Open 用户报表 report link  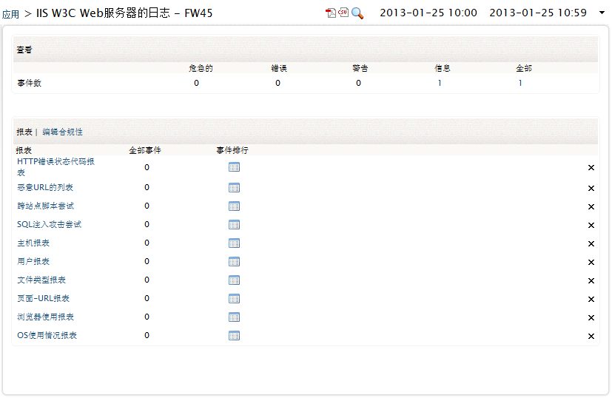tap(33, 261)
